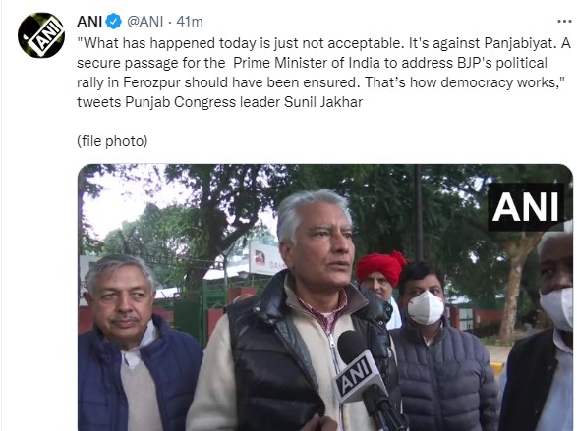Click the word democracy in the tweet
The height and width of the screenshot is (431, 577).
(x=477, y=82)
